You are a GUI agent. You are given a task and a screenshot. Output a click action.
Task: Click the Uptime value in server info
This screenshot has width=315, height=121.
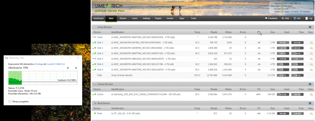click(x=296, y=12)
